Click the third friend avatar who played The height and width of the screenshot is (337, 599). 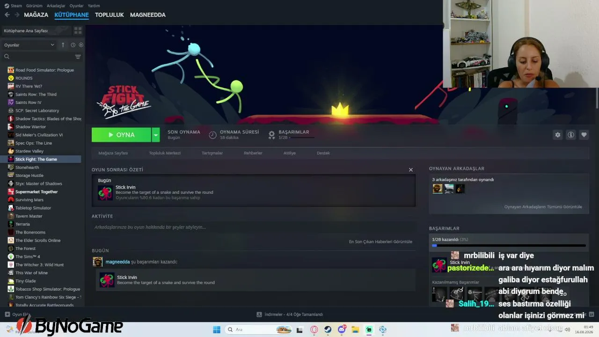click(x=460, y=189)
